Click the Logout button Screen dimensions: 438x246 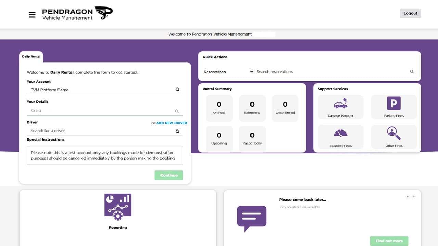pos(410,13)
